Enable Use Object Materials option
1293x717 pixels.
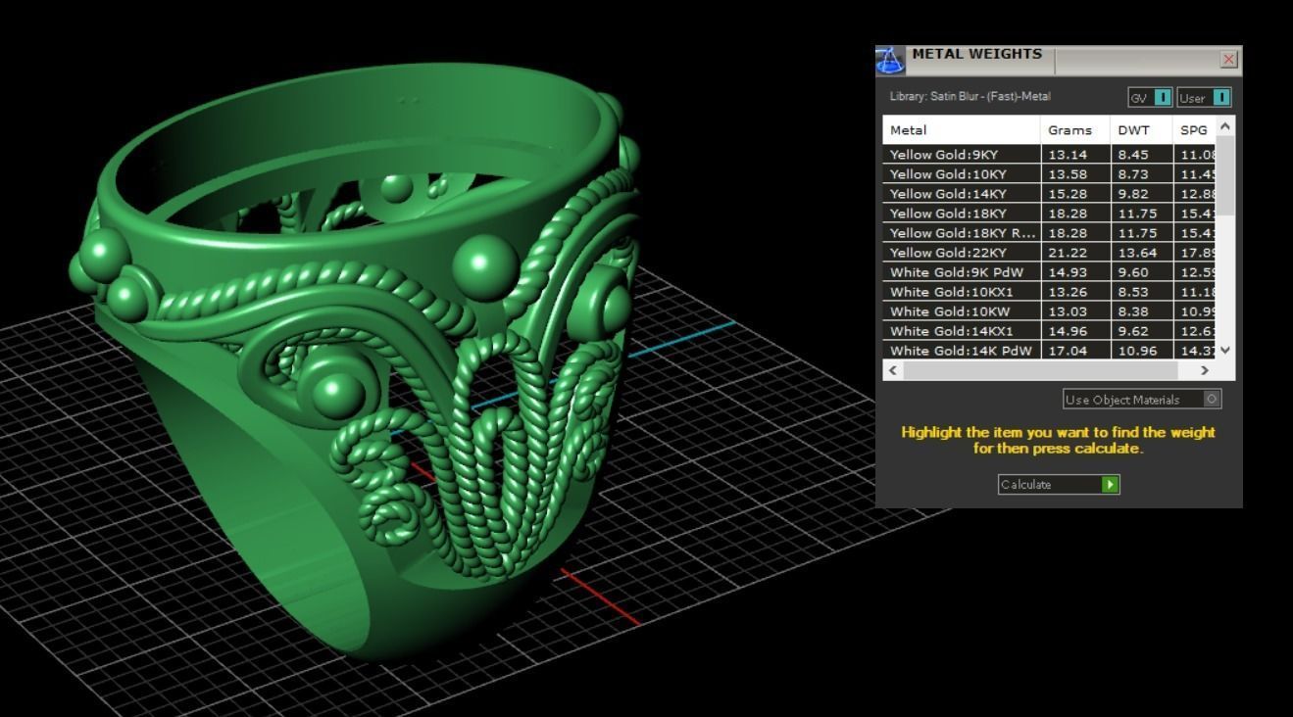click(x=1143, y=400)
